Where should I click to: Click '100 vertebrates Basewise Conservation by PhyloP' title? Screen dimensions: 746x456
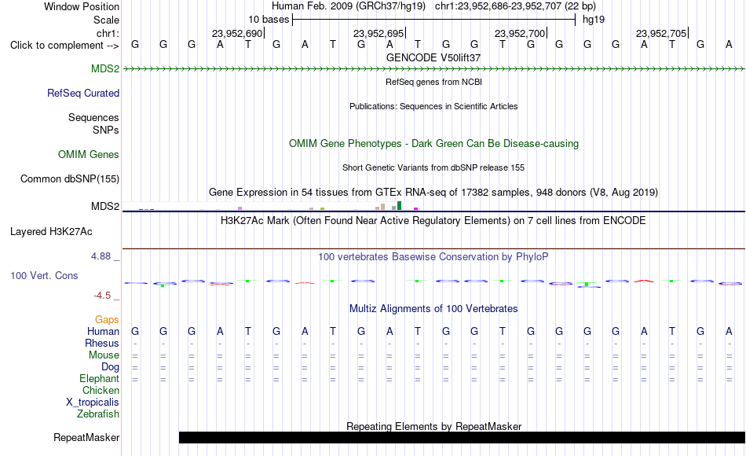coord(433,257)
